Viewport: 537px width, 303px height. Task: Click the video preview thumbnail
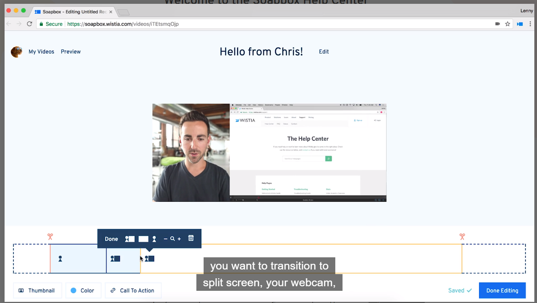click(269, 153)
